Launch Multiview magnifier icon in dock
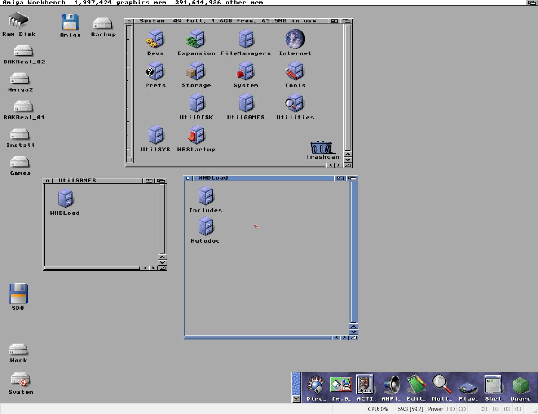Viewport: 538px width, 414px height. coord(442,385)
